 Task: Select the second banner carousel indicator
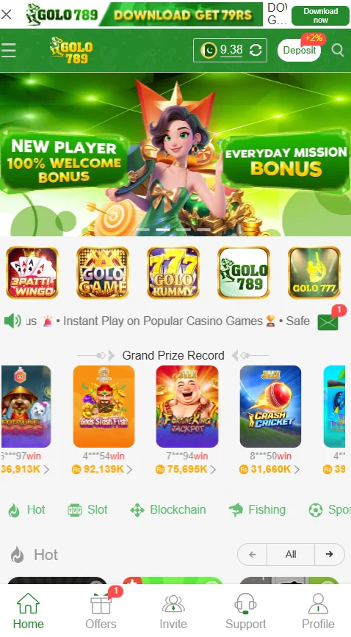pos(163,230)
